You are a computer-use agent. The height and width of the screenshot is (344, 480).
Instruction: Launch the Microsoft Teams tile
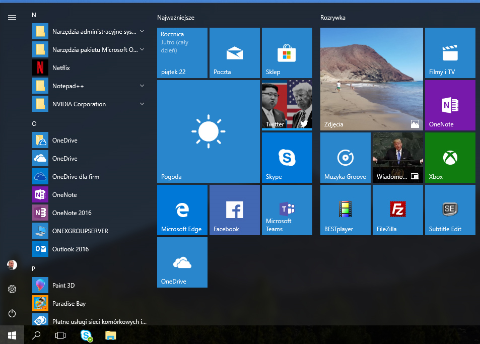pos(287,210)
